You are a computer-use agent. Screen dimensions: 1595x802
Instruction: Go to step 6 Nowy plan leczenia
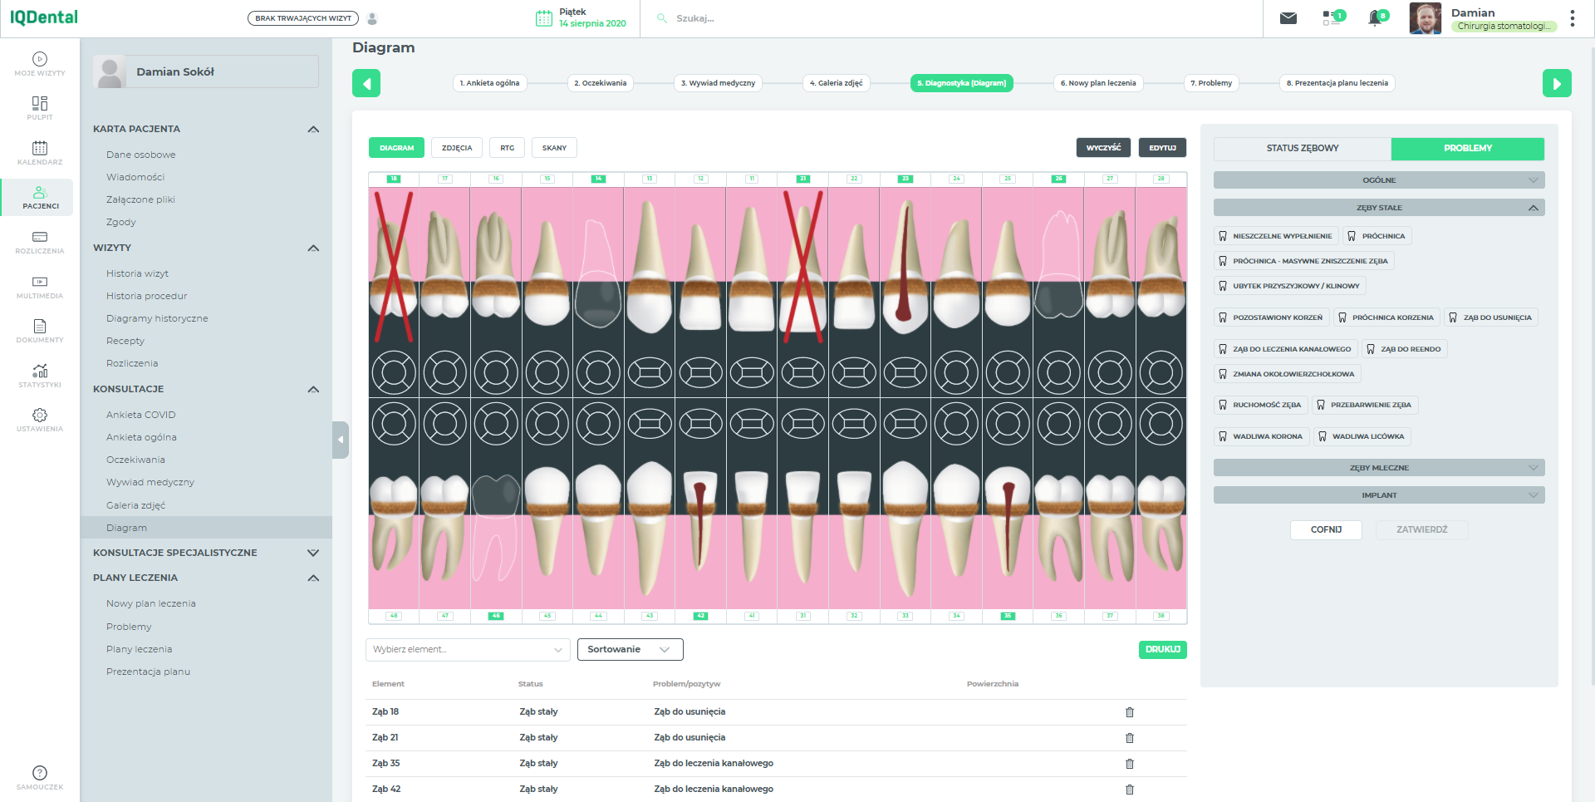coord(1098,83)
